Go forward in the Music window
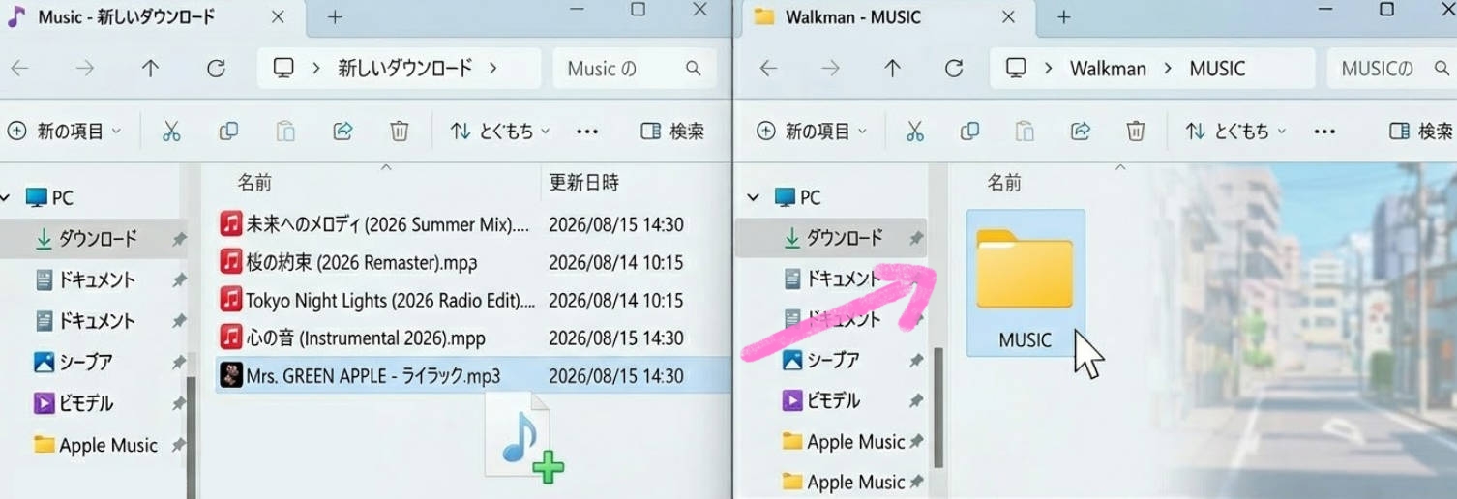Image resolution: width=1457 pixels, height=499 pixels. [85, 69]
